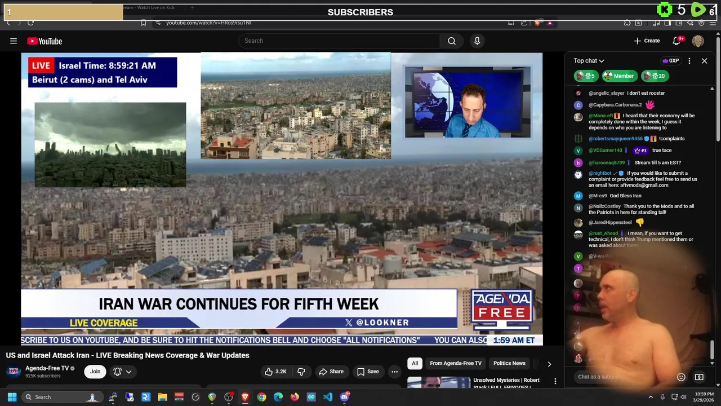Show more filter chips with right arrow
This screenshot has width=721, height=406.
(x=549, y=364)
